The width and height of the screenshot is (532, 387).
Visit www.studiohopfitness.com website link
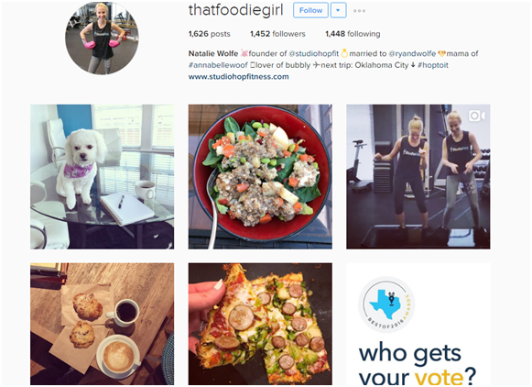pos(238,77)
